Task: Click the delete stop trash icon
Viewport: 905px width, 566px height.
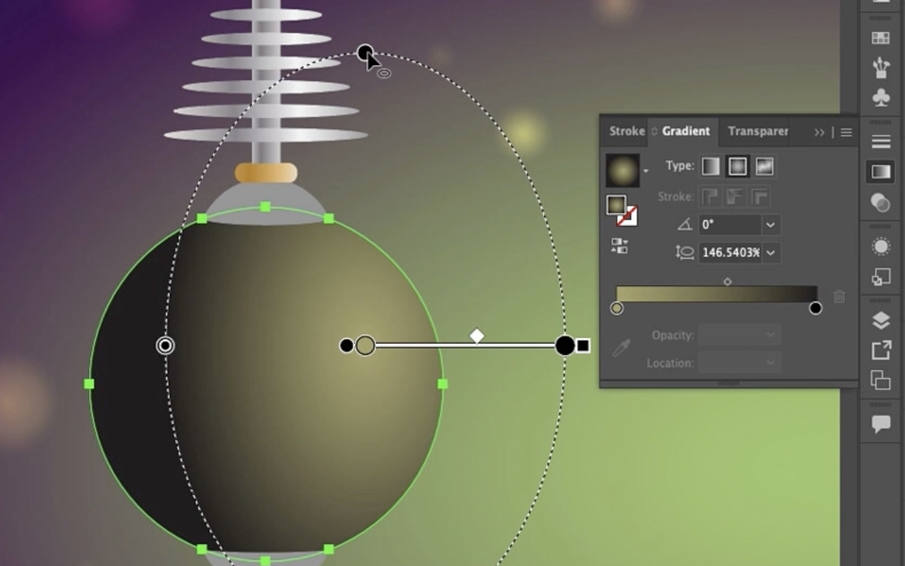Action: 839,296
